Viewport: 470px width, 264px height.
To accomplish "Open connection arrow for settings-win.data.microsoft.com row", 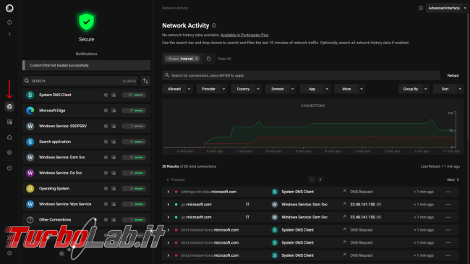I will (x=344, y=192).
